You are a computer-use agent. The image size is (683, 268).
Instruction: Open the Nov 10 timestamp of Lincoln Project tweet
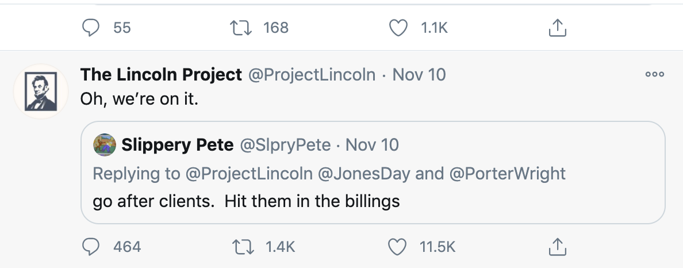point(419,75)
